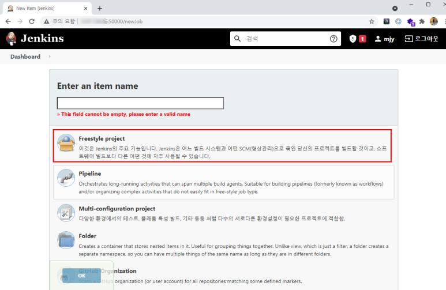Click the 주의 요함 security warning
This screenshot has height=290, width=446.
point(59,21)
